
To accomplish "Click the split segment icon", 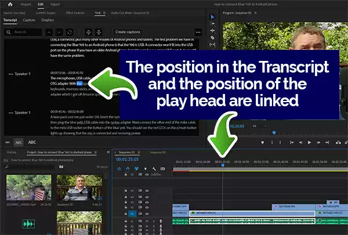I will tap(88, 32).
